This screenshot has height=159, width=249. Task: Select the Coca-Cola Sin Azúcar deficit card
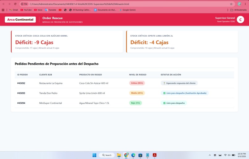point(67,42)
